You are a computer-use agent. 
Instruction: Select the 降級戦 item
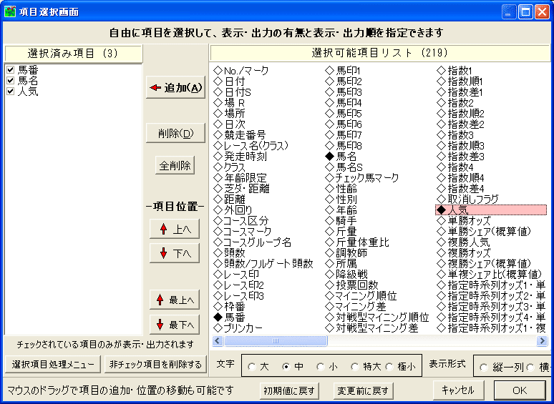coord(346,274)
